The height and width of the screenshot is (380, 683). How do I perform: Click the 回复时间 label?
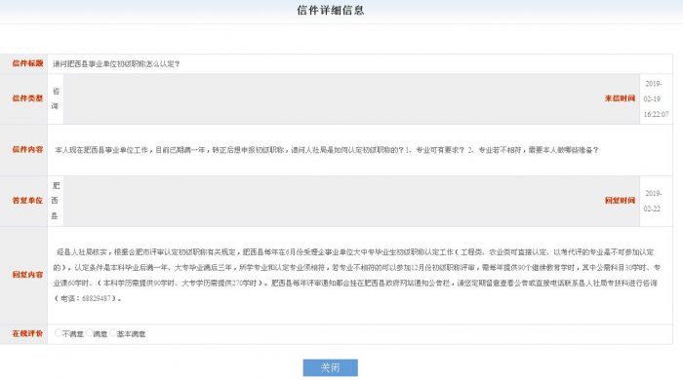pos(620,201)
